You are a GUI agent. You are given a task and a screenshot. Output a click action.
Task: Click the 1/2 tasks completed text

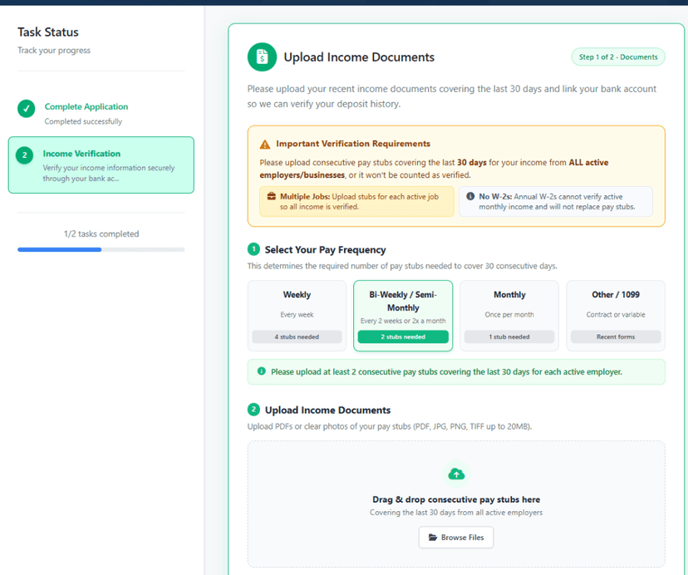[x=101, y=234]
